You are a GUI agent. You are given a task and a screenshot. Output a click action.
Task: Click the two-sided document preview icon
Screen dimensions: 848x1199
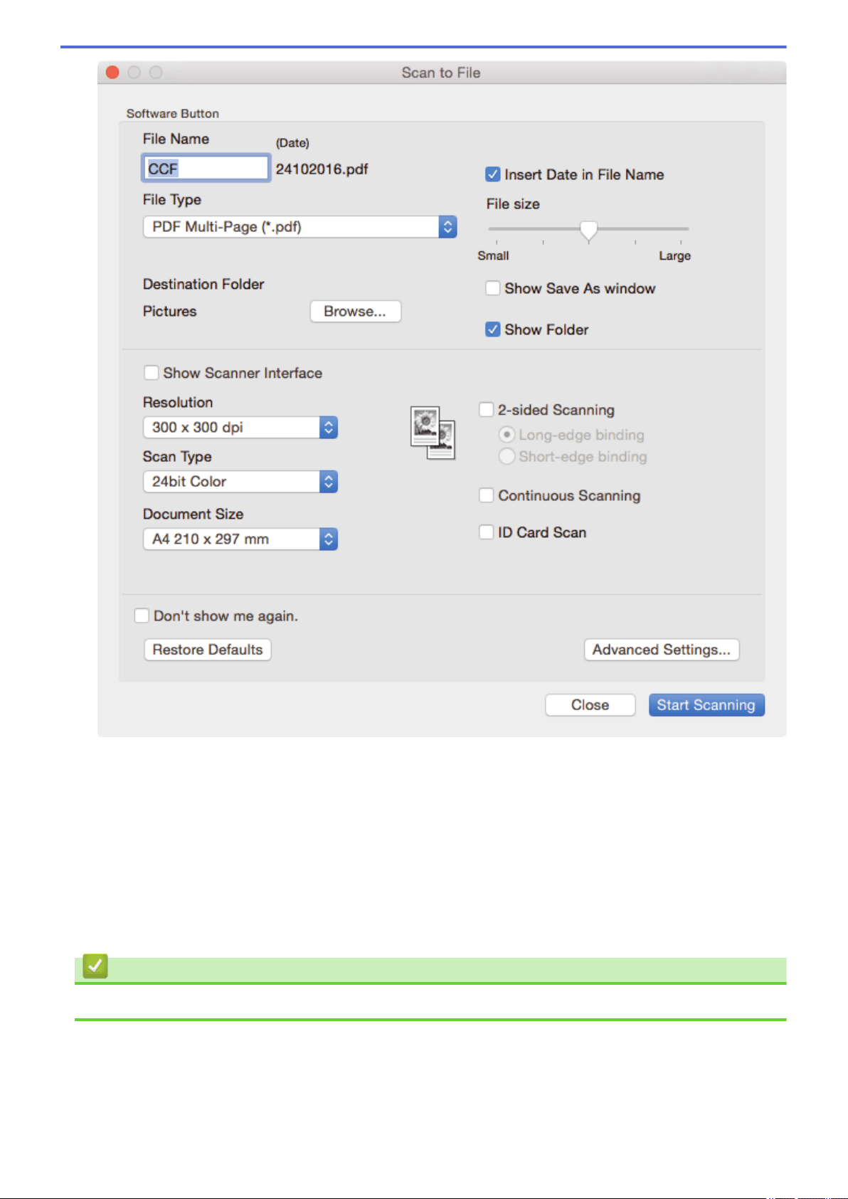pos(433,433)
